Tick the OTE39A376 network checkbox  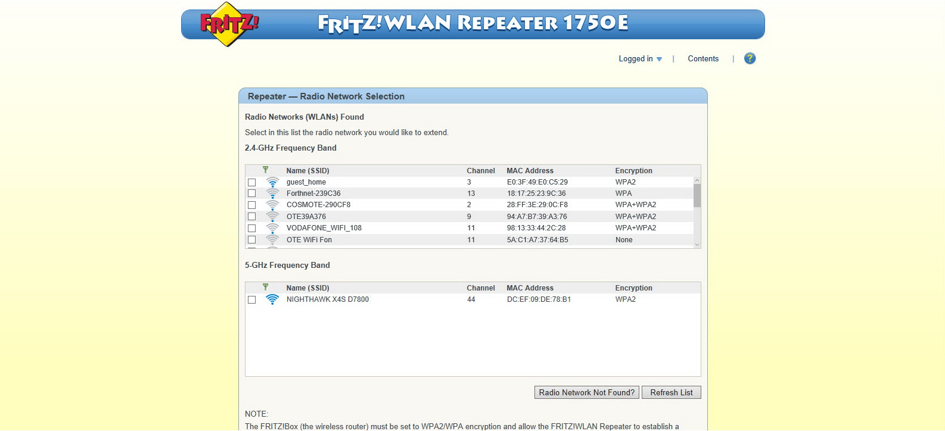click(251, 217)
